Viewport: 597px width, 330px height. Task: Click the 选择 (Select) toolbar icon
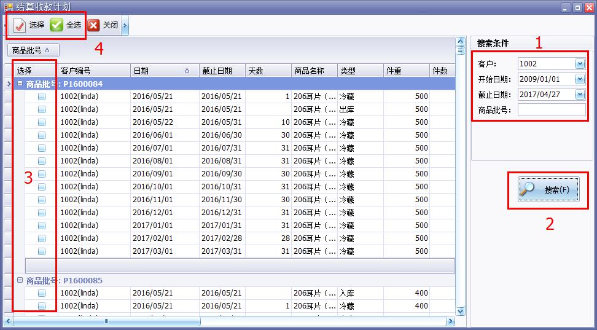coord(20,25)
